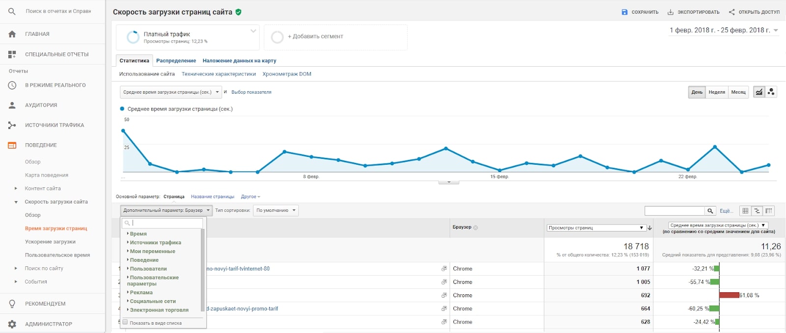The image size is (786, 333).
Task: Open the 'Тип сортировки' По умолчанию dropdown
Action: [276, 210]
